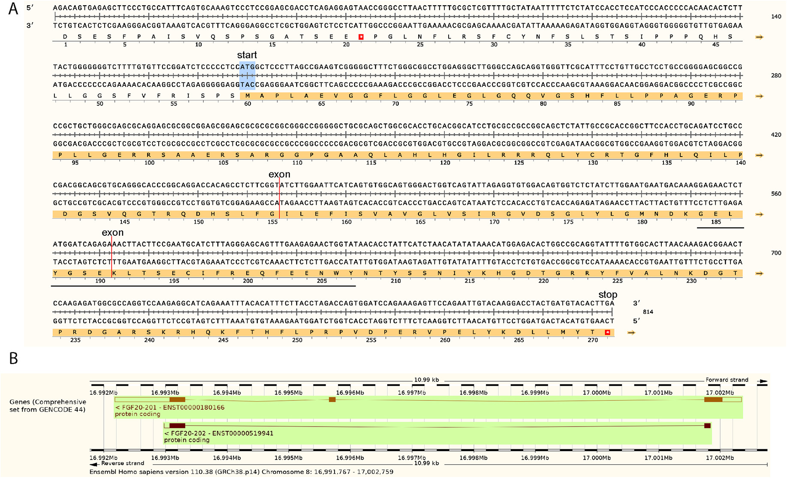
Task: Click the red stop codon marker after residue 20
Action: pyautogui.click(x=361, y=37)
